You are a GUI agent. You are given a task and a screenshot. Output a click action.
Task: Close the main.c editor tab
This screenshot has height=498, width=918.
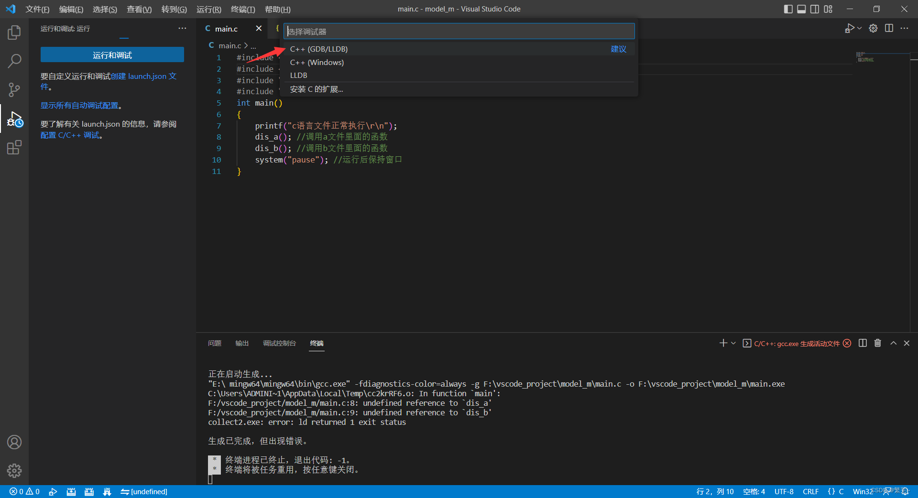[x=259, y=28]
